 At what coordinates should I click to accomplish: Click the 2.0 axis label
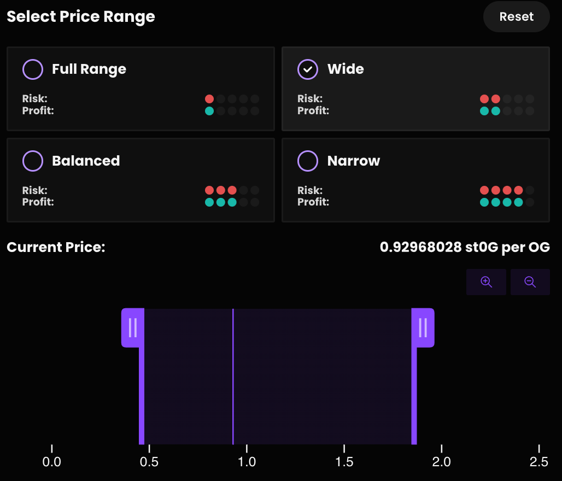[442, 462]
